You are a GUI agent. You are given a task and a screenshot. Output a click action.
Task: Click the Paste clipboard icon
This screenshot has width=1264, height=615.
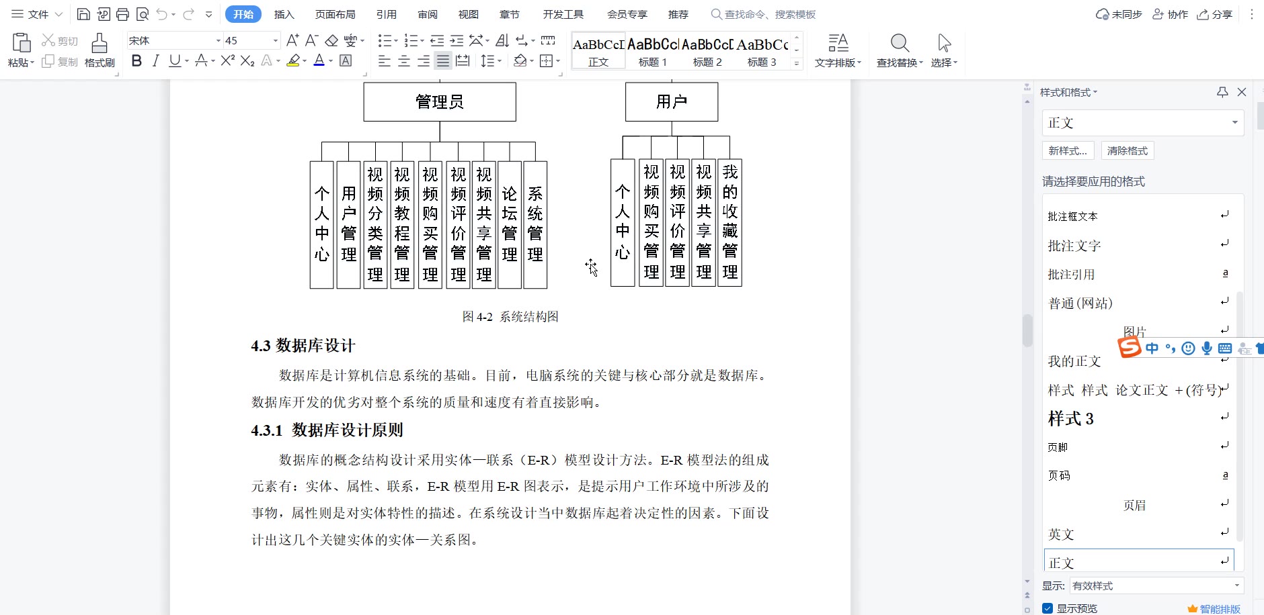point(21,42)
